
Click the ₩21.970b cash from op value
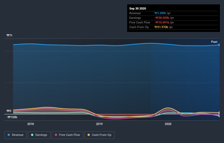[x=161, y=27]
